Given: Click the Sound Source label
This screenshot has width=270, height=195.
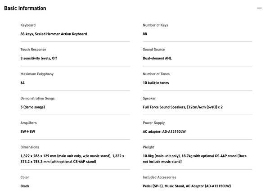Looking at the screenshot, I should 153,50.
